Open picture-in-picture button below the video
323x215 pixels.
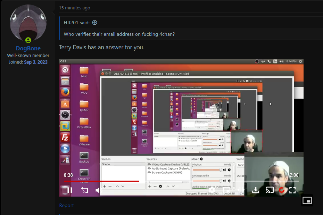coord(307,200)
